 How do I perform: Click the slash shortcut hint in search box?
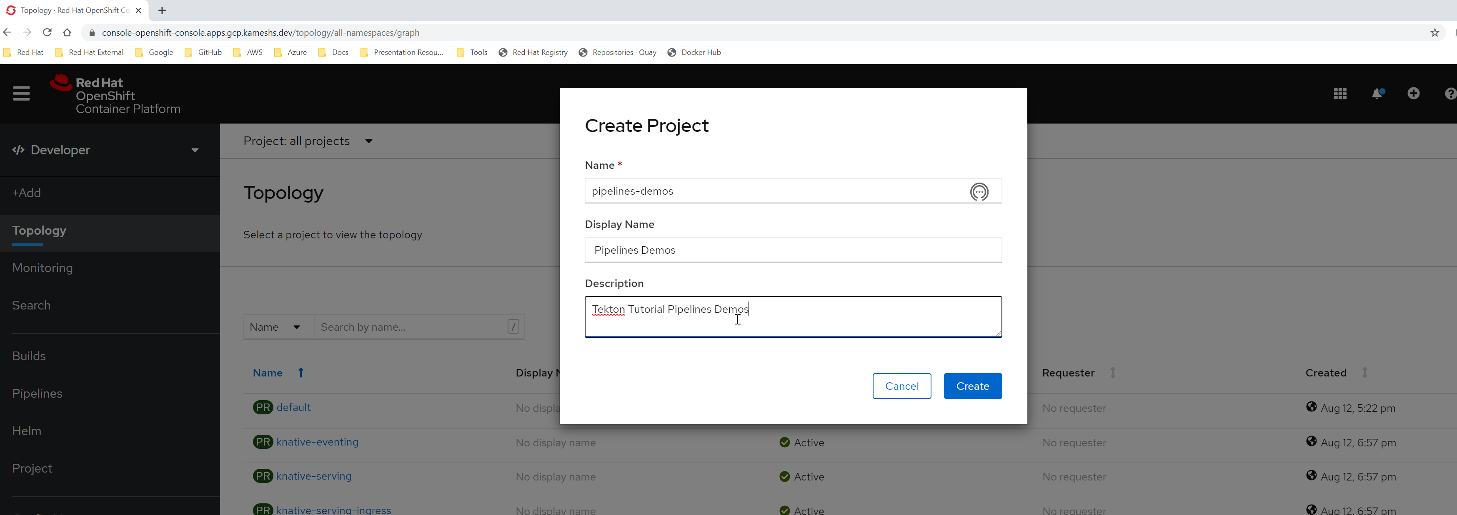click(513, 327)
